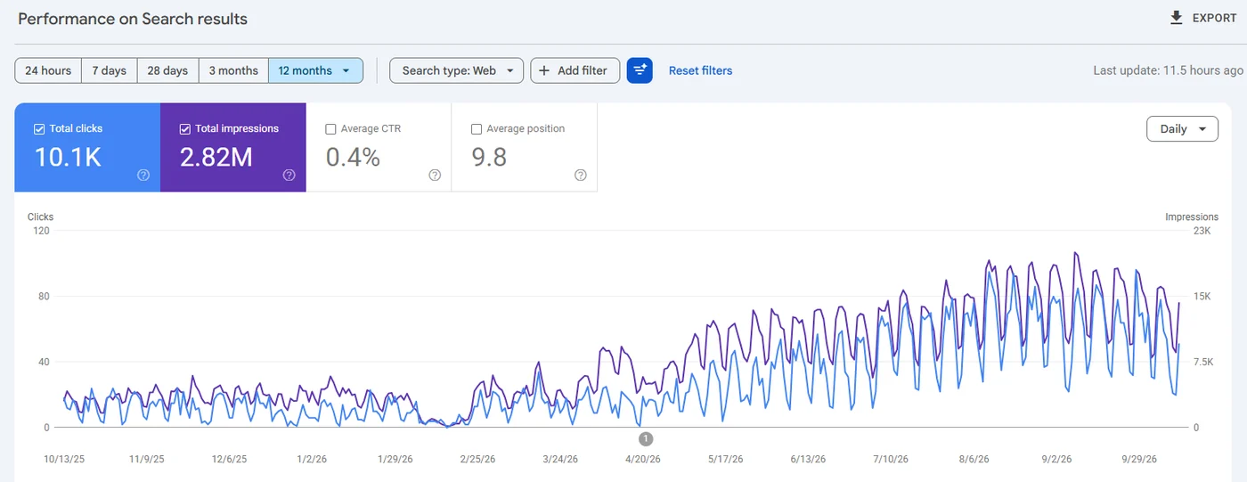Click the 10/13/25 date label

tap(65, 460)
